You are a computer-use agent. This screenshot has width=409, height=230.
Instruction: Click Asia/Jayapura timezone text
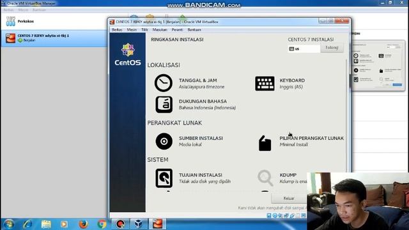point(201,87)
